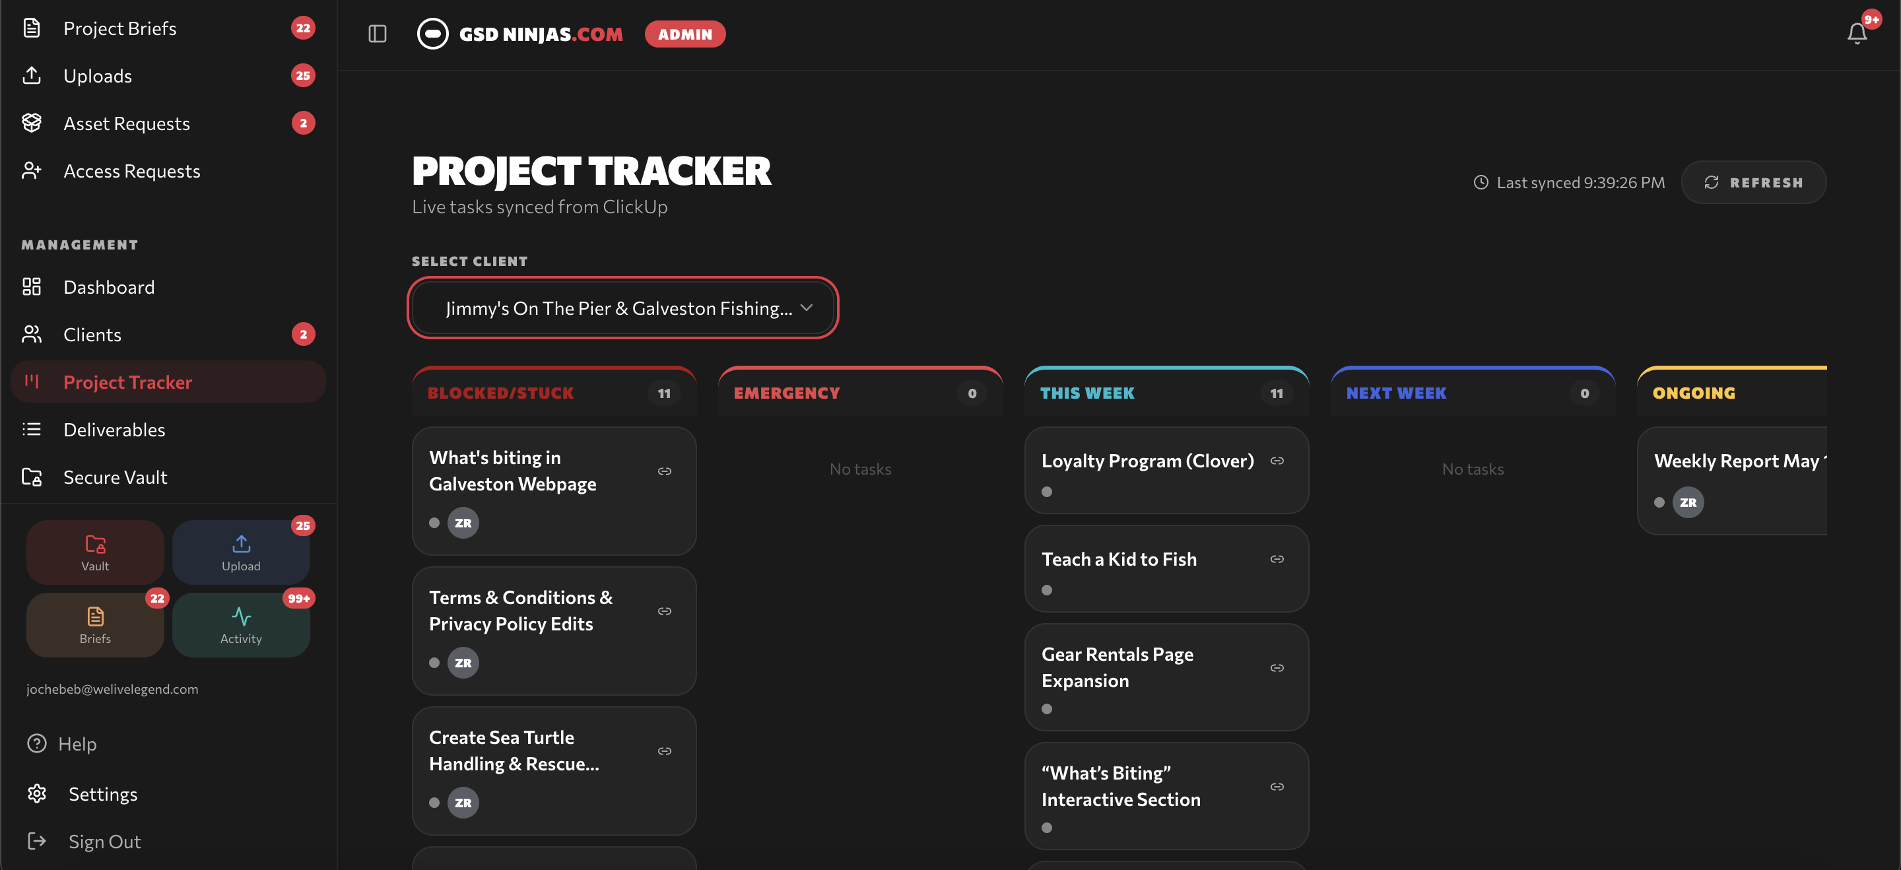Click the Next Week column header
The image size is (1901, 870).
1472,393
